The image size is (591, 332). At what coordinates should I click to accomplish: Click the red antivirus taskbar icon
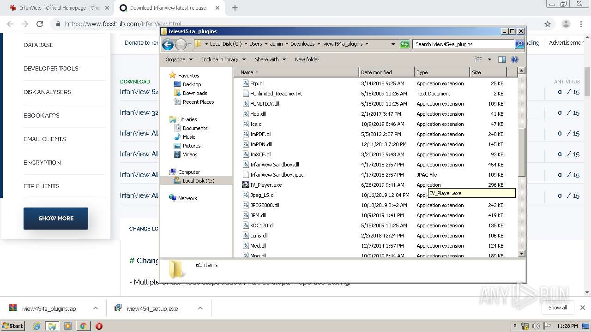click(99, 326)
